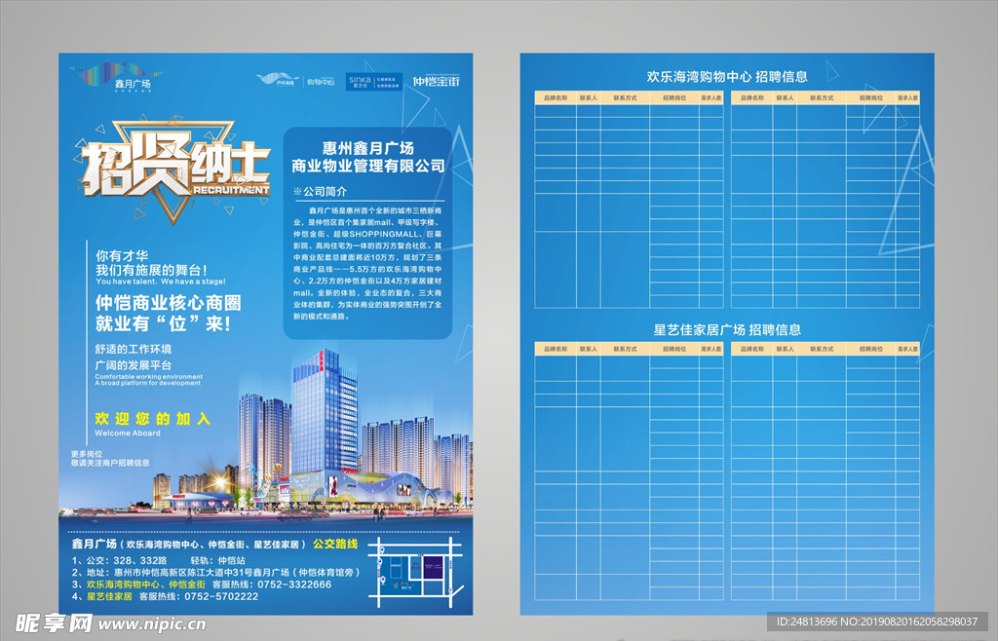This screenshot has width=998, height=641.
Task: Click the 公交:328、332路 line
Action: [120, 560]
